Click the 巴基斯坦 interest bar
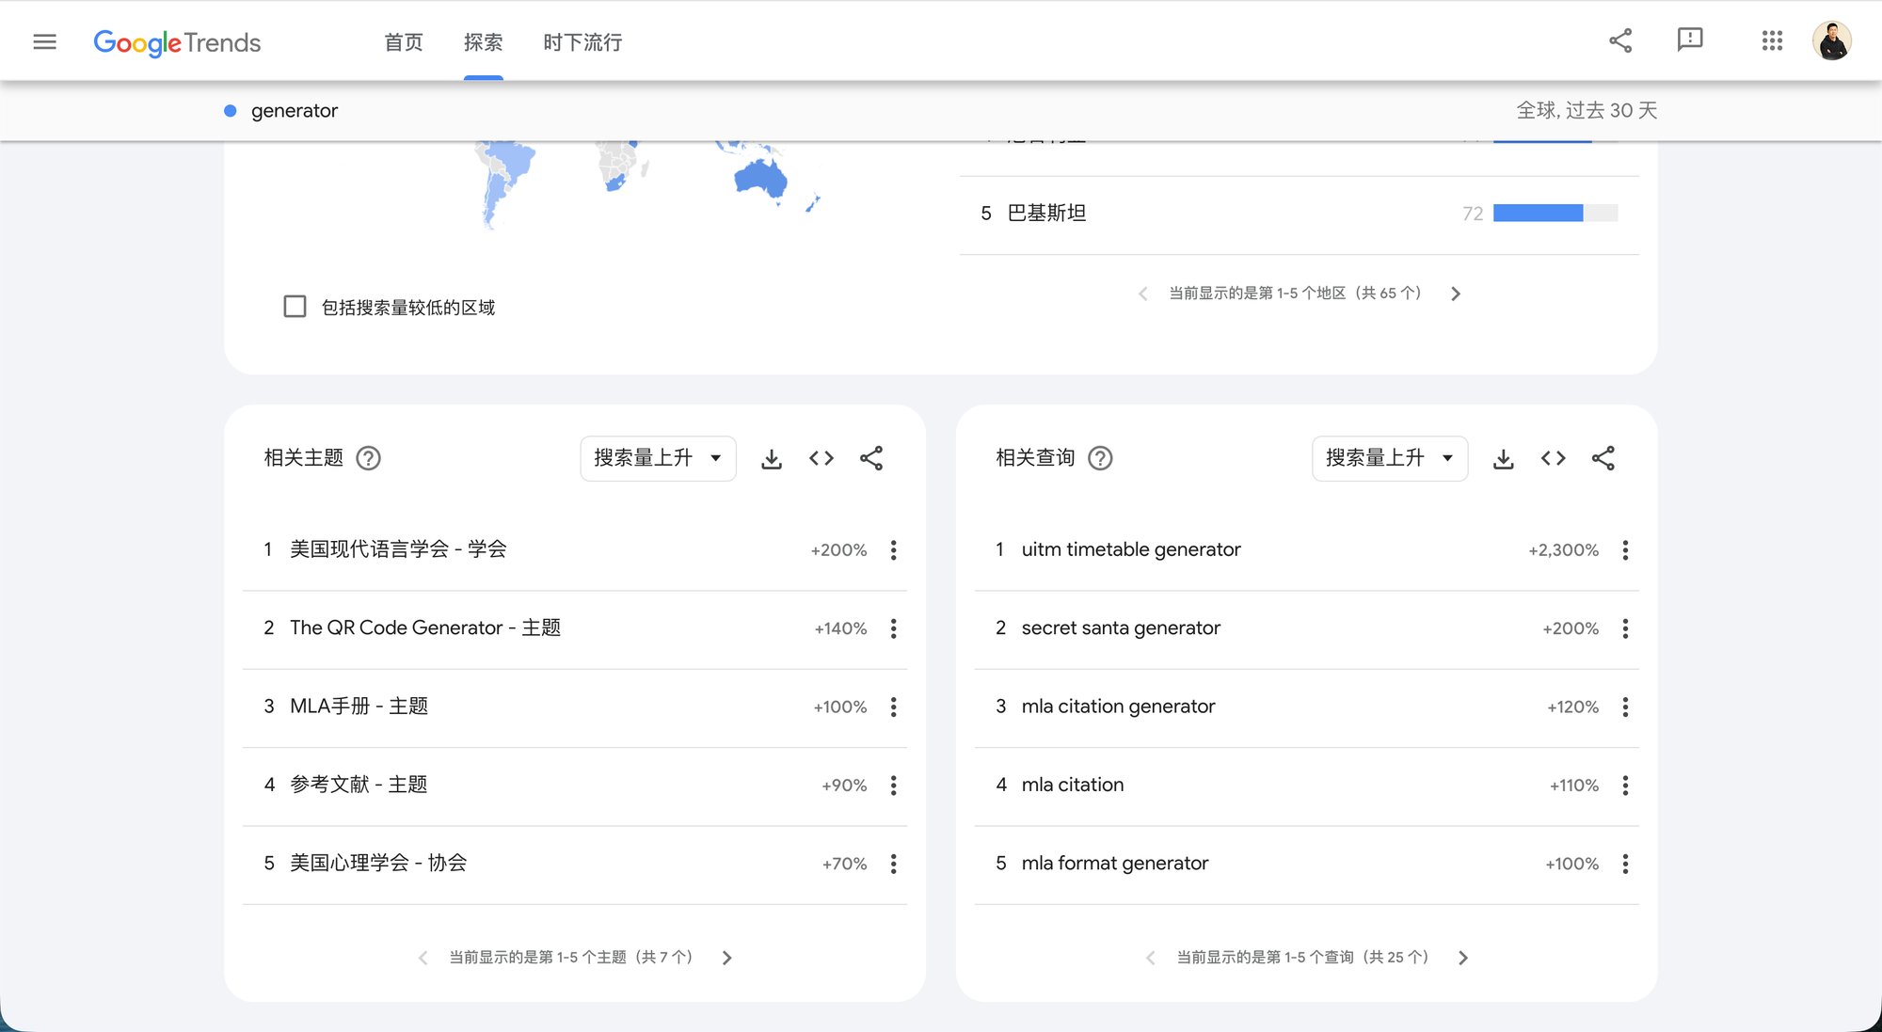The width and height of the screenshot is (1882, 1032). coord(1555,214)
